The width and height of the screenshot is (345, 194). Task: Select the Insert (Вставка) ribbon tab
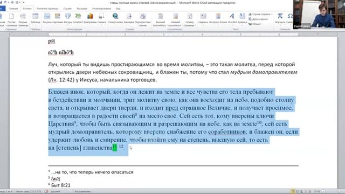27,9
